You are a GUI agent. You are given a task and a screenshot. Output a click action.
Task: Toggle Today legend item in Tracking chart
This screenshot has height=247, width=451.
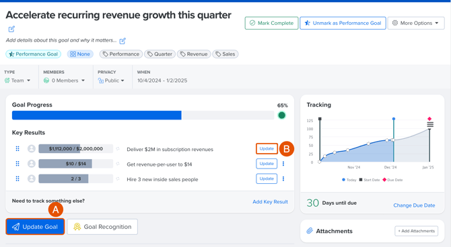(x=349, y=180)
